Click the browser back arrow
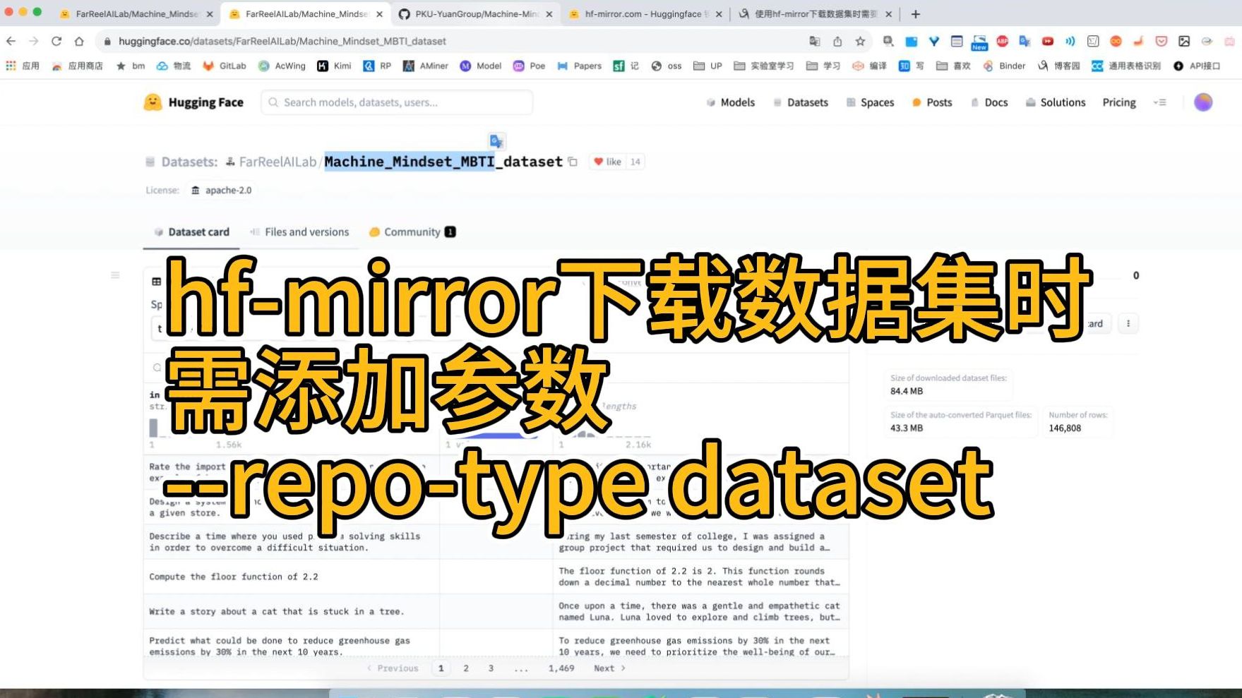Viewport: 1242px width, 698px height. pyautogui.click(x=11, y=42)
